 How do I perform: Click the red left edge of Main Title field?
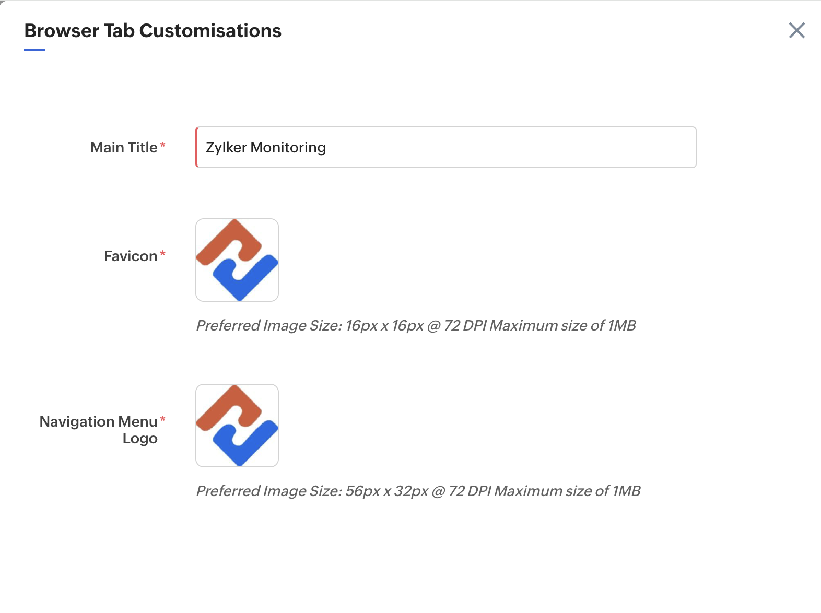coord(197,147)
